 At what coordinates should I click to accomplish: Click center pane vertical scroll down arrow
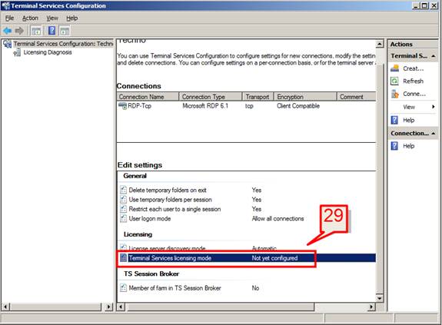pyautogui.click(x=380, y=298)
